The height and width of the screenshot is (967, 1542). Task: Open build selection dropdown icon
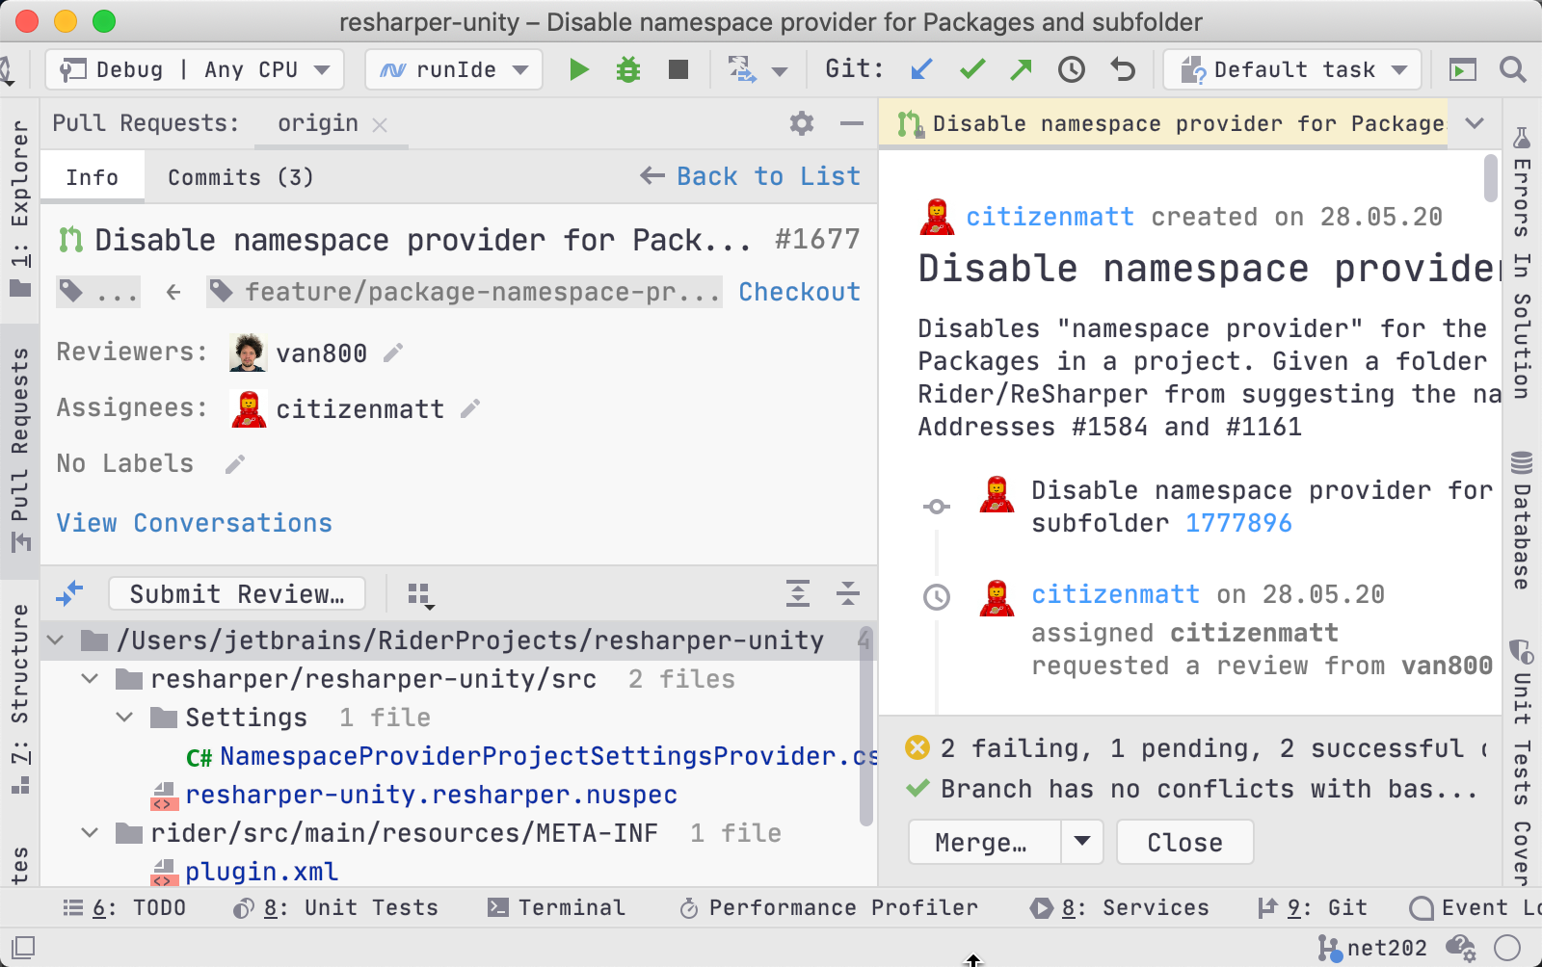pyautogui.click(x=757, y=69)
